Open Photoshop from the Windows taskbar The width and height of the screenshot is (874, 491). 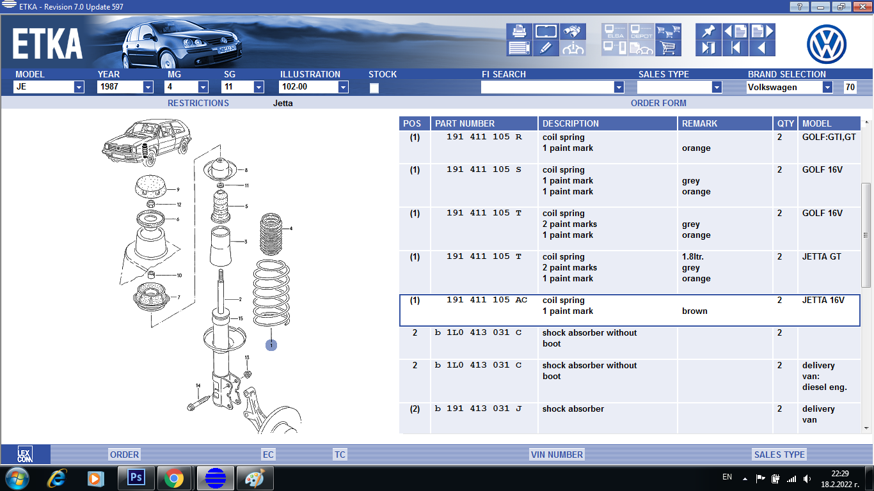coord(136,478)
